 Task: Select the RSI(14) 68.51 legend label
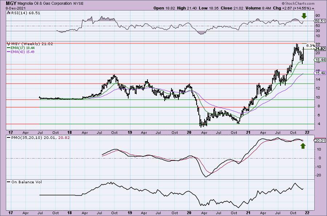coord(25,13)
